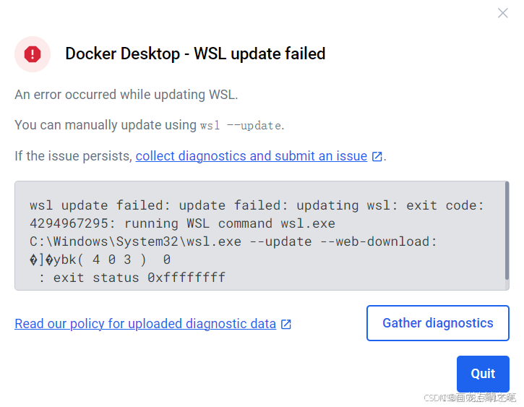Click external-link icon after submit an issue

377,156
